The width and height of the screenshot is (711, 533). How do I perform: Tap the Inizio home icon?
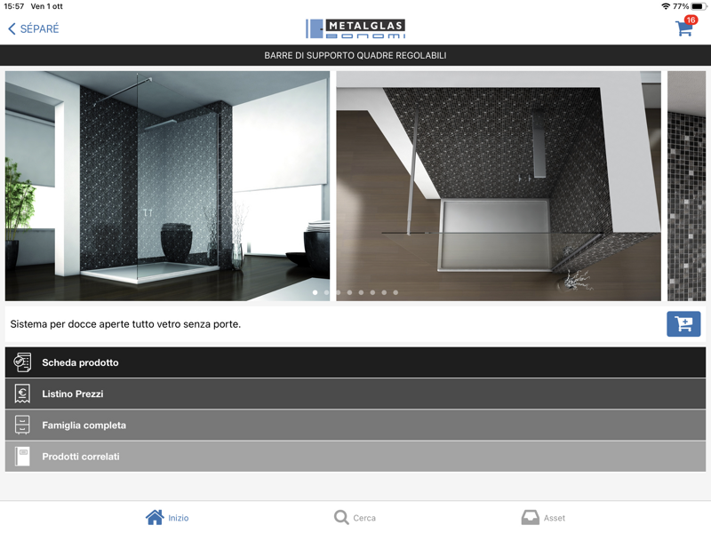tap(155, 517)
